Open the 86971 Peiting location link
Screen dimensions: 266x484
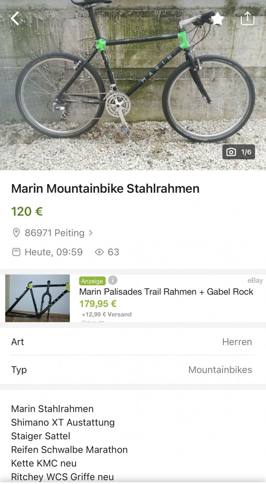(54, 233)
